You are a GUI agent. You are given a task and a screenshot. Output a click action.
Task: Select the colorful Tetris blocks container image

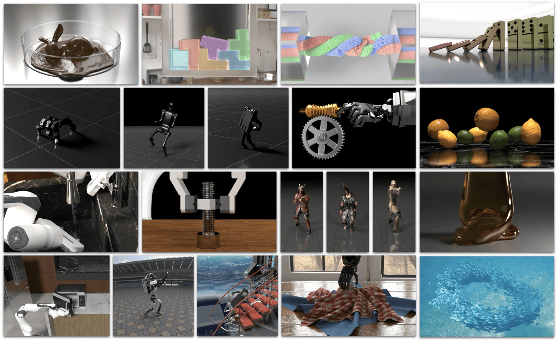click(x=209, y=44)
